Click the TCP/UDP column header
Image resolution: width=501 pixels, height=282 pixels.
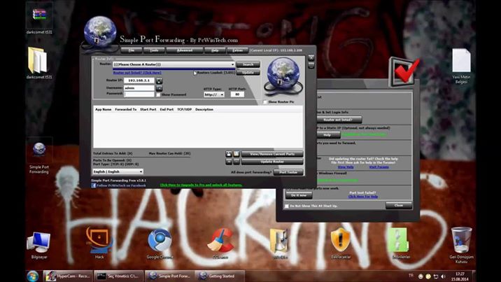tap(184, 110)
